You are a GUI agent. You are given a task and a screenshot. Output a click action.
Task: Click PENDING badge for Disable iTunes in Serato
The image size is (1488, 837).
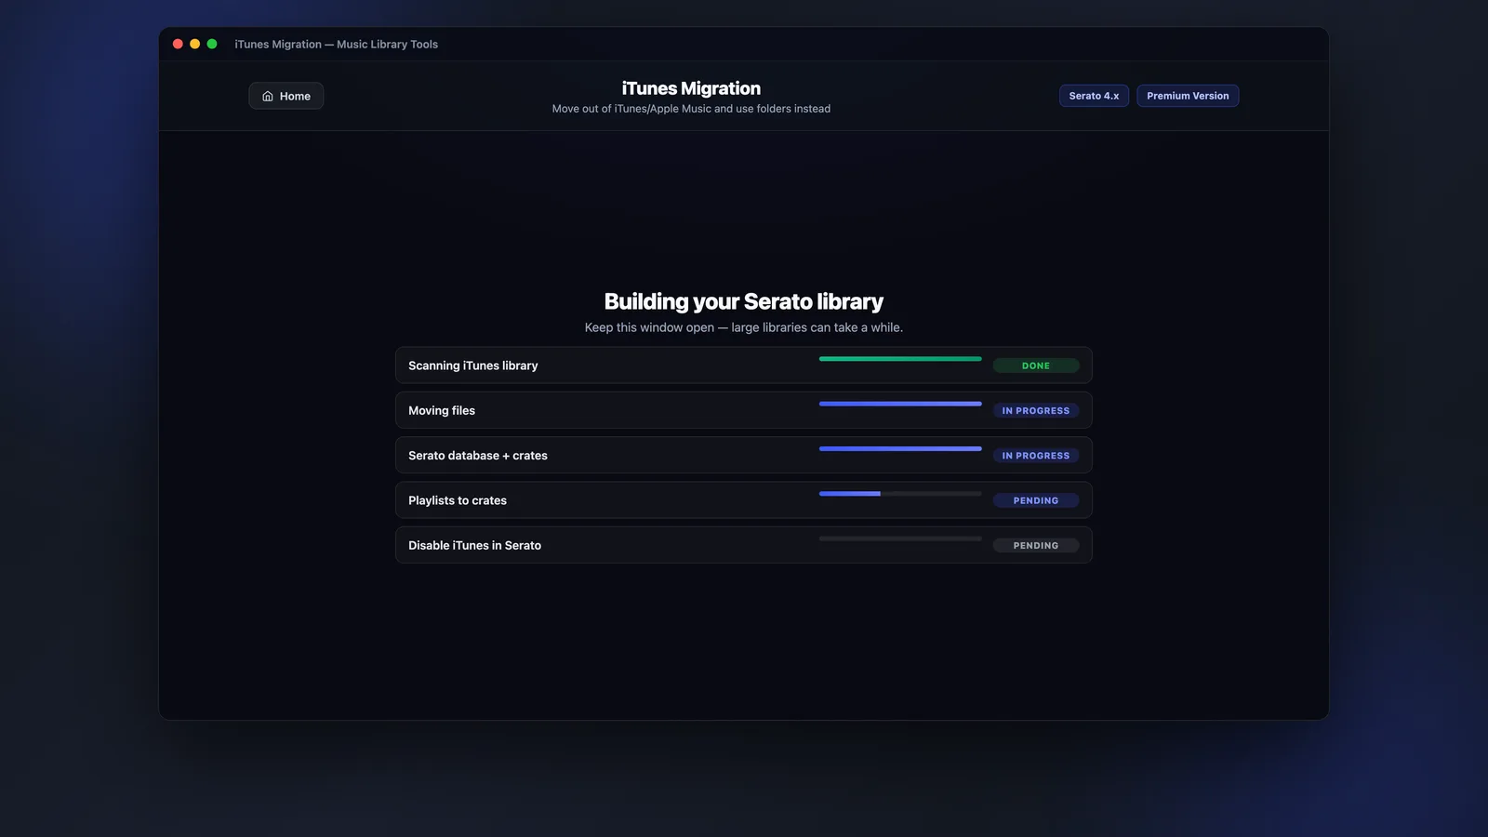1036,545
